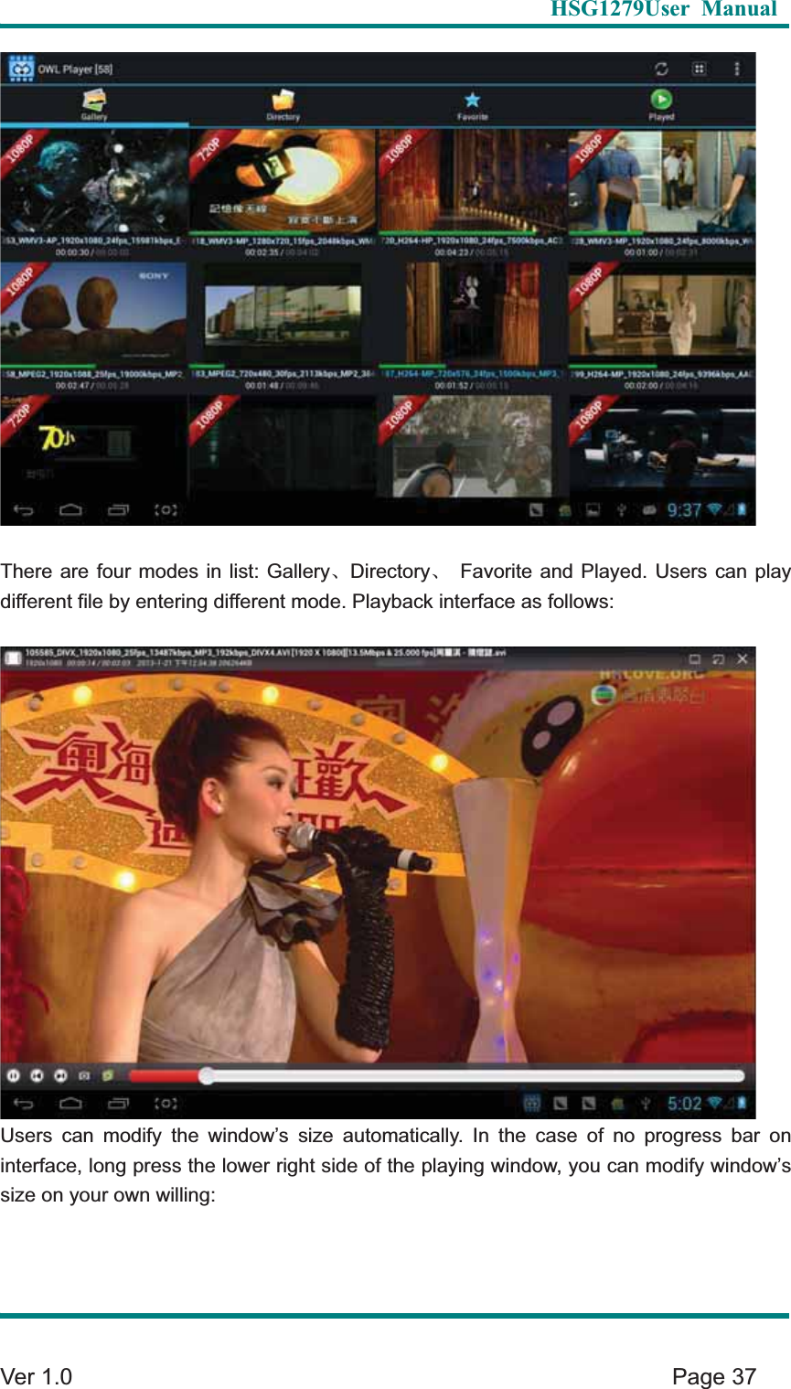
Task: Open the 9:37 clock status area
Action: click(x=684, y=510)
